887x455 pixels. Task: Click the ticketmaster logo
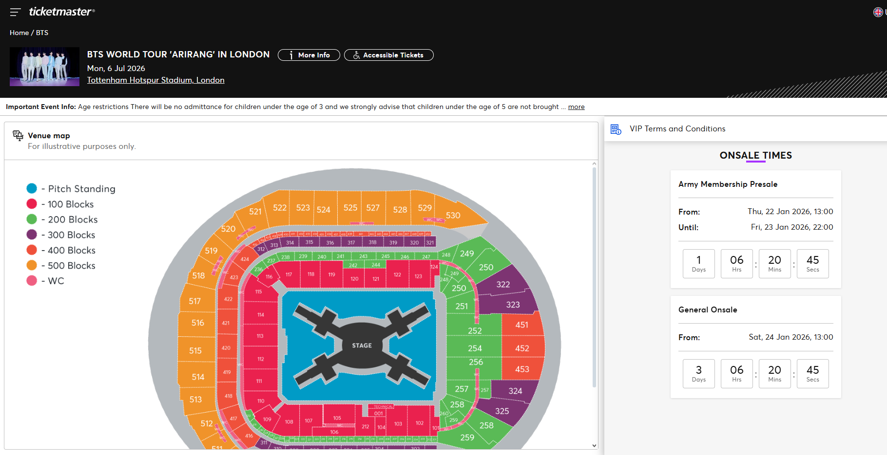[x=61, y=12]
